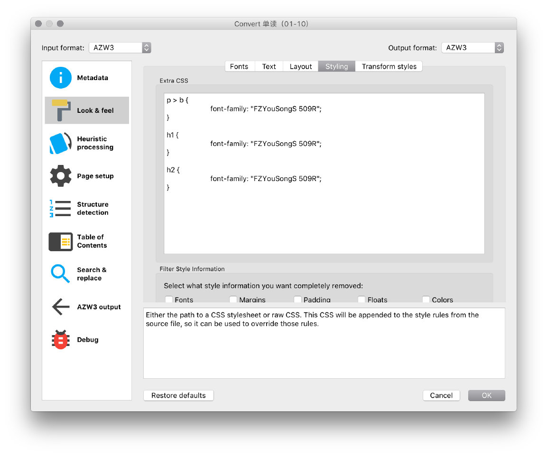Click the AZW3 output arrow icon
Image resolution: width=547 pixels, height=455 pixels.
click(x=61, y=307)
